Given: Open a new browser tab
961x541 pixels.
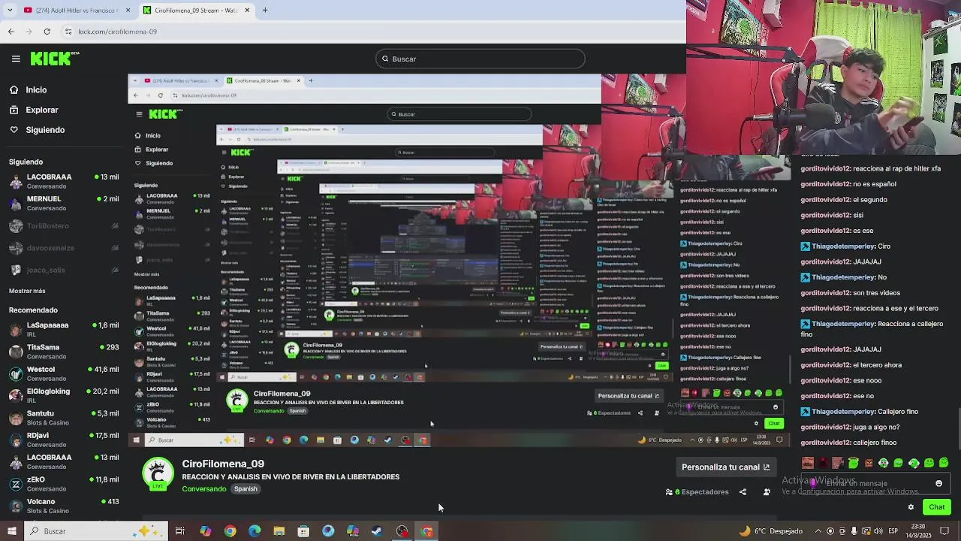Looking at the screenshot, I should click(x=265, y=11).
